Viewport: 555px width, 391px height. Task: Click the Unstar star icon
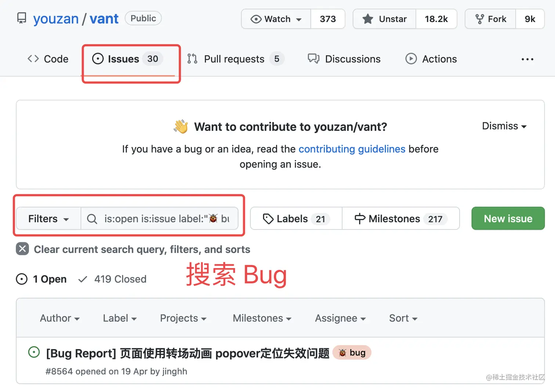click(367, 19)
